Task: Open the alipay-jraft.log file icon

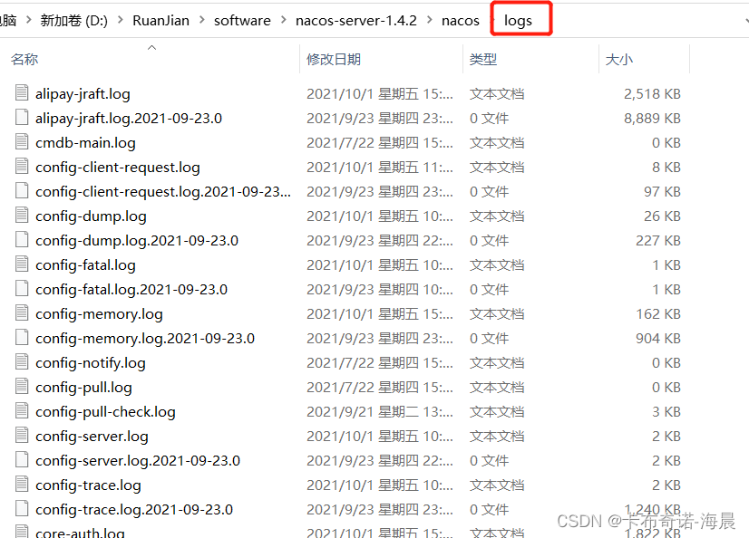Action: [x=20, y=93]
